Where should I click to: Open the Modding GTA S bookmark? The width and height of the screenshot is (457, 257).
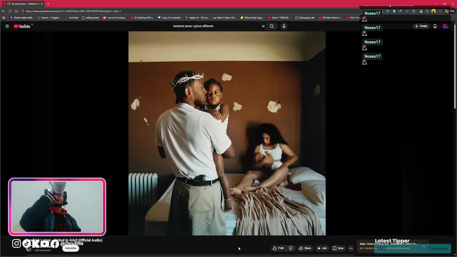click(142, 17)
